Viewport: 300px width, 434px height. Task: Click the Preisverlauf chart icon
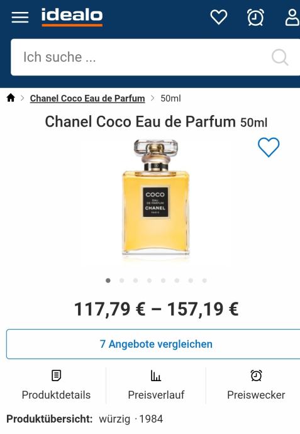pyautogui.click(x=156, y=376)
